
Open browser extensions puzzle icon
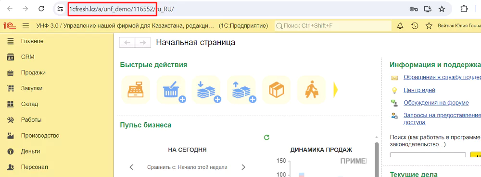point(465,9)
